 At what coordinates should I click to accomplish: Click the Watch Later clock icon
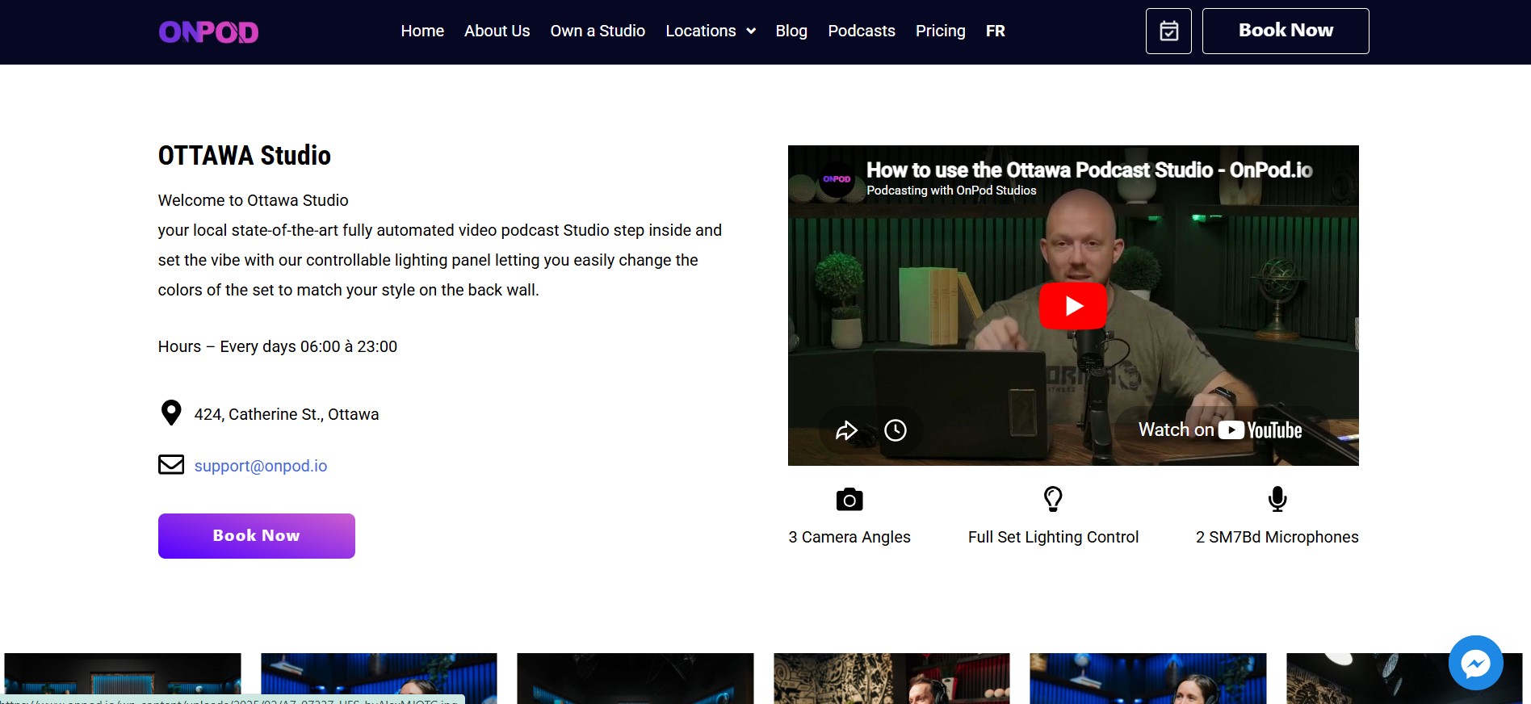(x=896, y=430)
